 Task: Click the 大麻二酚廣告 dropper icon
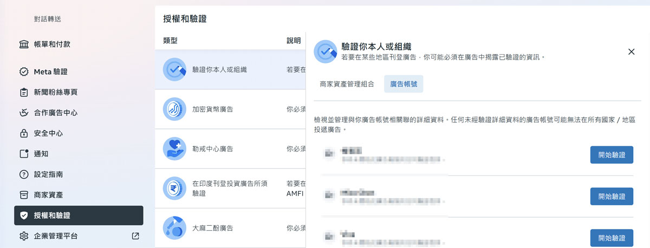coord(174,227)
